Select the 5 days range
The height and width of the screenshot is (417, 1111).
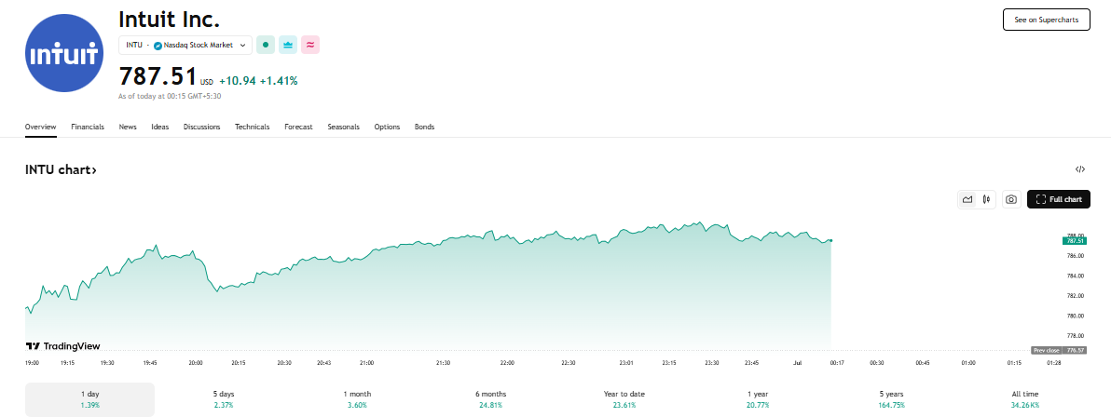224,399
